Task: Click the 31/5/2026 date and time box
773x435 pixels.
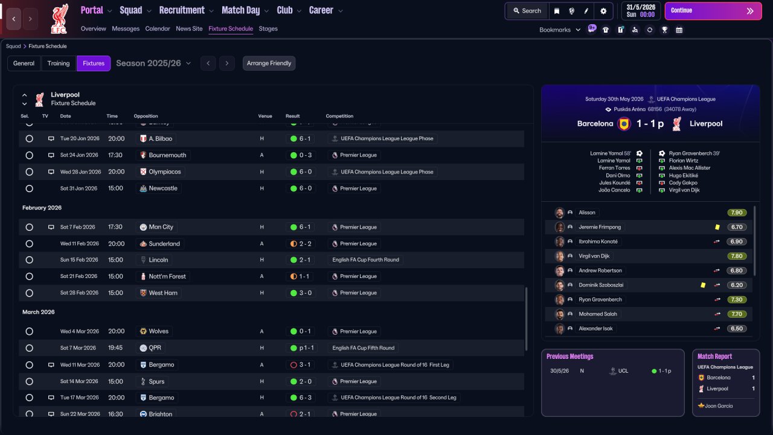Action: tap(641, 11)
